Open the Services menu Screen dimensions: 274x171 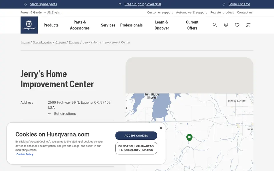tap(108, 25)
